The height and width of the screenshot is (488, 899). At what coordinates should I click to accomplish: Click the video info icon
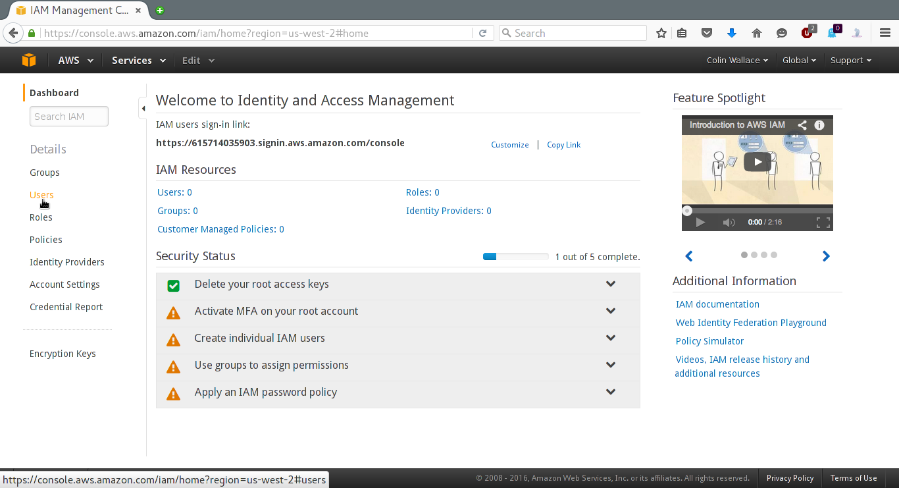819,124
